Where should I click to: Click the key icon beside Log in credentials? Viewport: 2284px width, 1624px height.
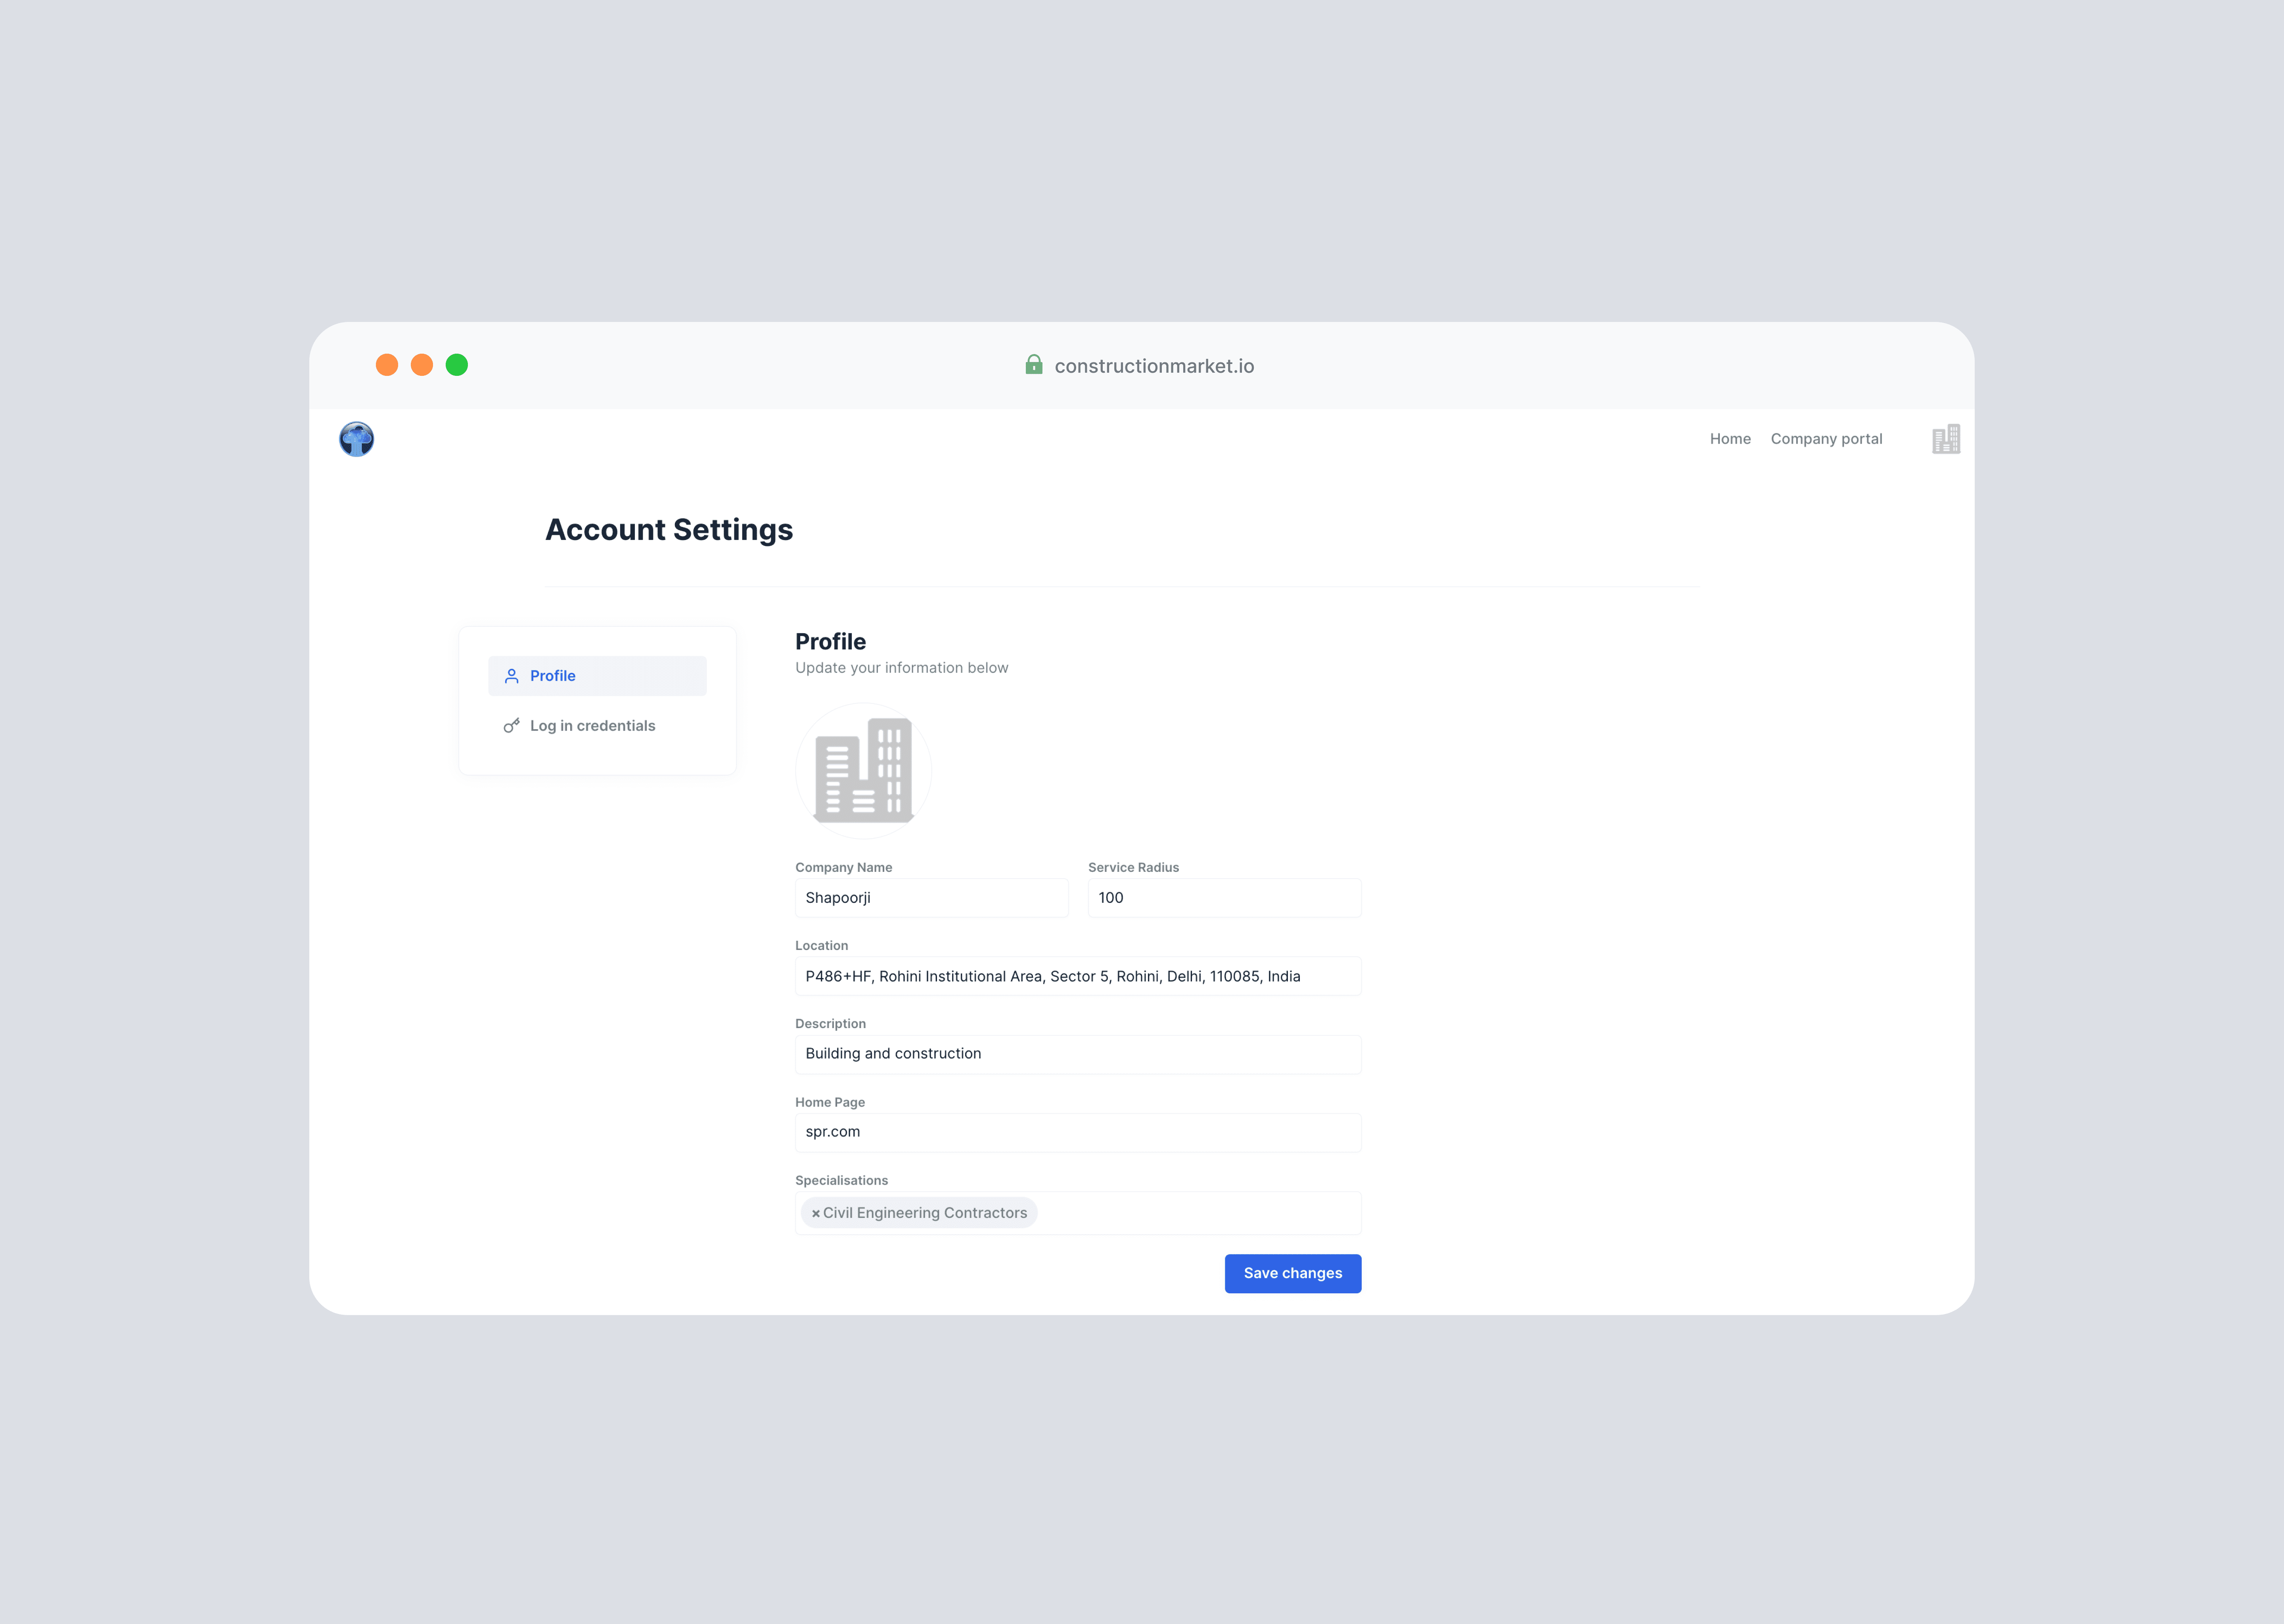point(511,726)
